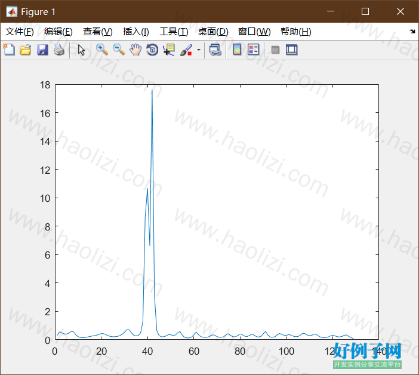
Task: Select the Data Cursor tool
Action: tap(169, 50)
